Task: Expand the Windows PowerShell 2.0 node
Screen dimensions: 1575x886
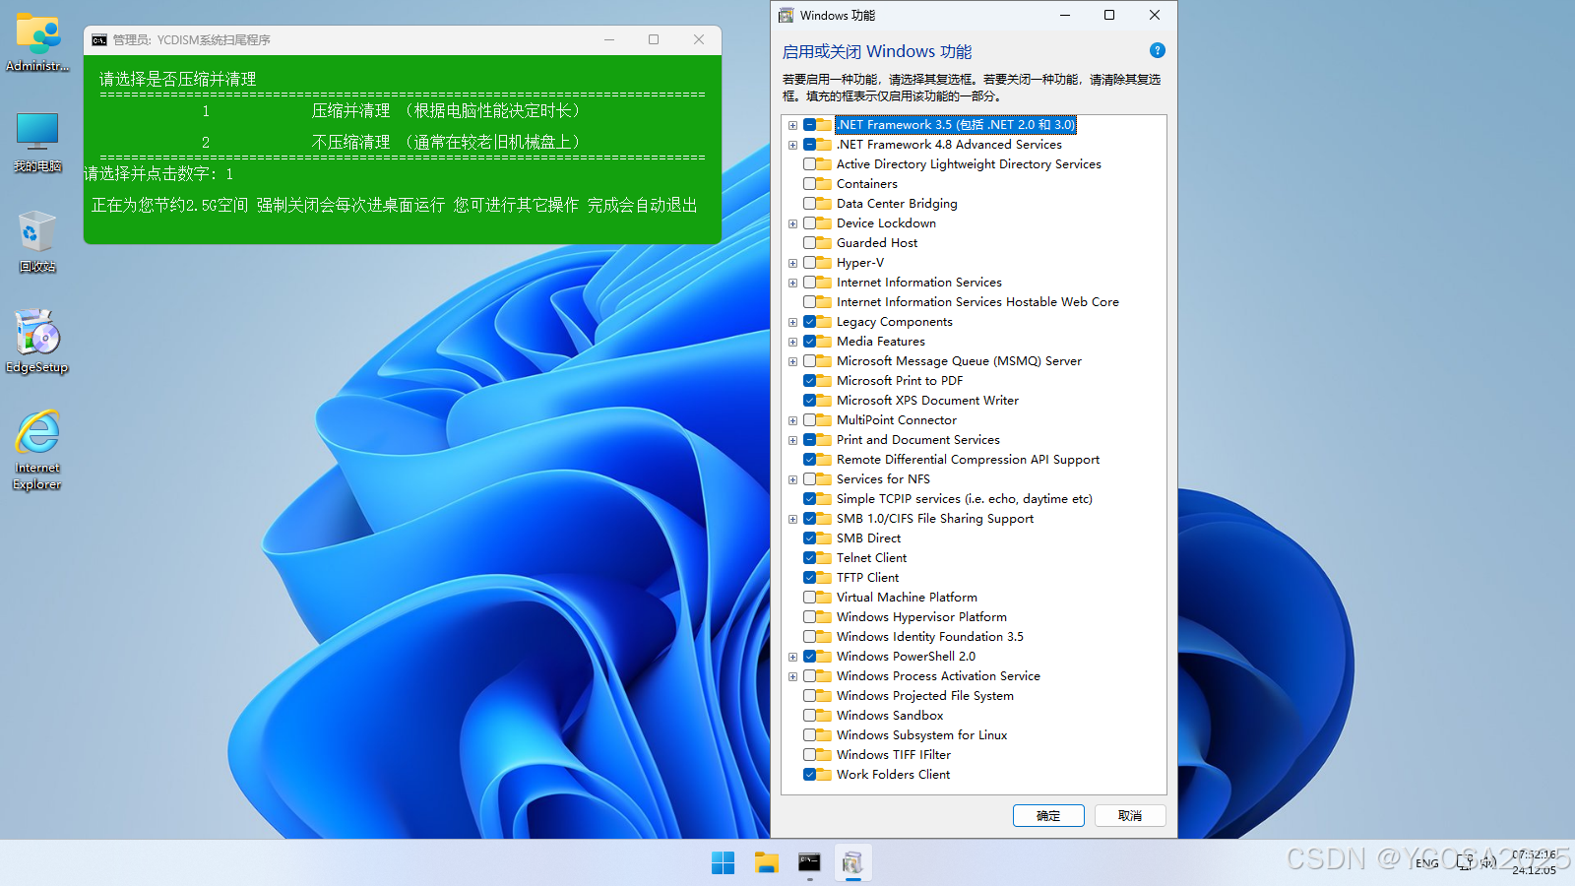Action: click(792, 657)
